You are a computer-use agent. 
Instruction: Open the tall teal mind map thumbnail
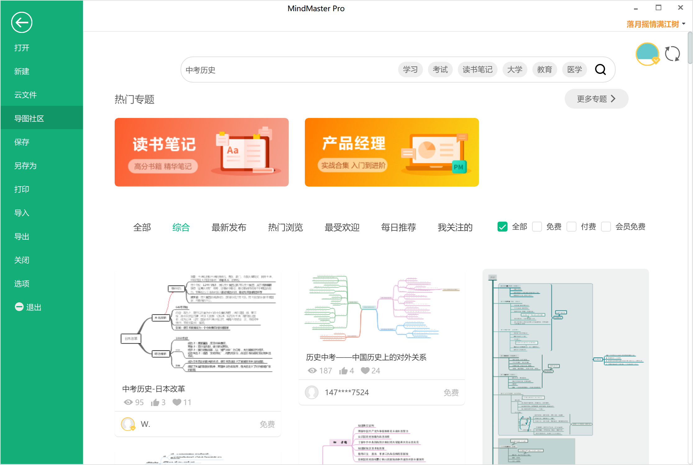coord(566,366)
